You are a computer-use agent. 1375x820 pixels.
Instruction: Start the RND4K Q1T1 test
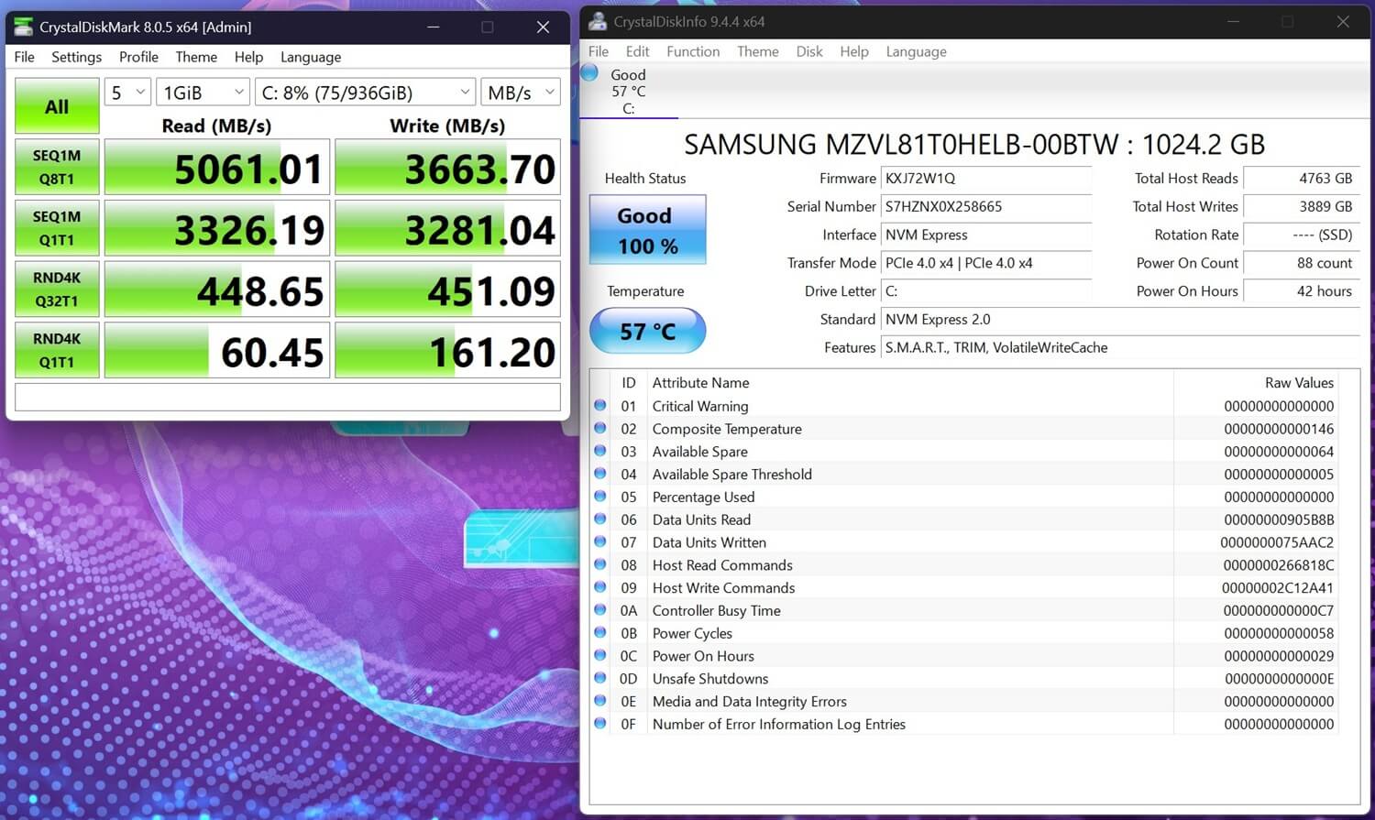tap(57, 350)
